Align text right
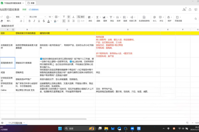Screen dimensions: 199x132 tap(73, 21)
